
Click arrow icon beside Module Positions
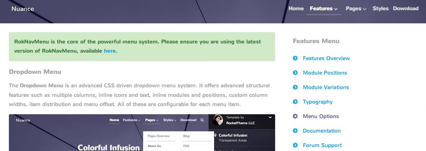click(295, 73)
